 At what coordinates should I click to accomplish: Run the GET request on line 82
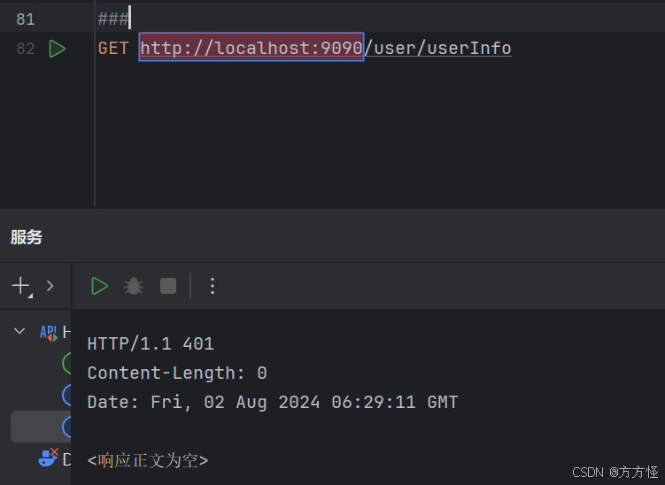click(57, 49)
